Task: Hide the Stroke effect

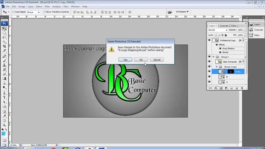Action: [x=220, y=53]
